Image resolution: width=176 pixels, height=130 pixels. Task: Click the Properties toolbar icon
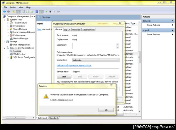tap(23, 11)
